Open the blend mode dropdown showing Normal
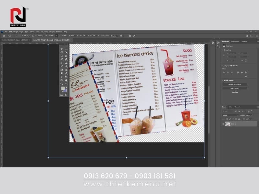259x194 pixels. (231, 115)
